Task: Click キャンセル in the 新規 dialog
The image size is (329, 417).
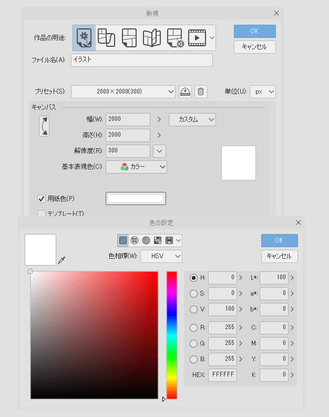Action: (x=255, y=47)
